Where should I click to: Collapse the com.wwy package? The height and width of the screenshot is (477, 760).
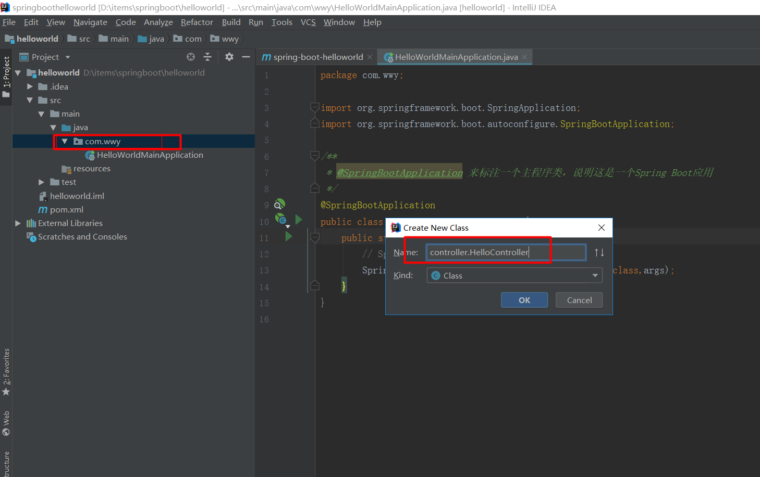65,141
